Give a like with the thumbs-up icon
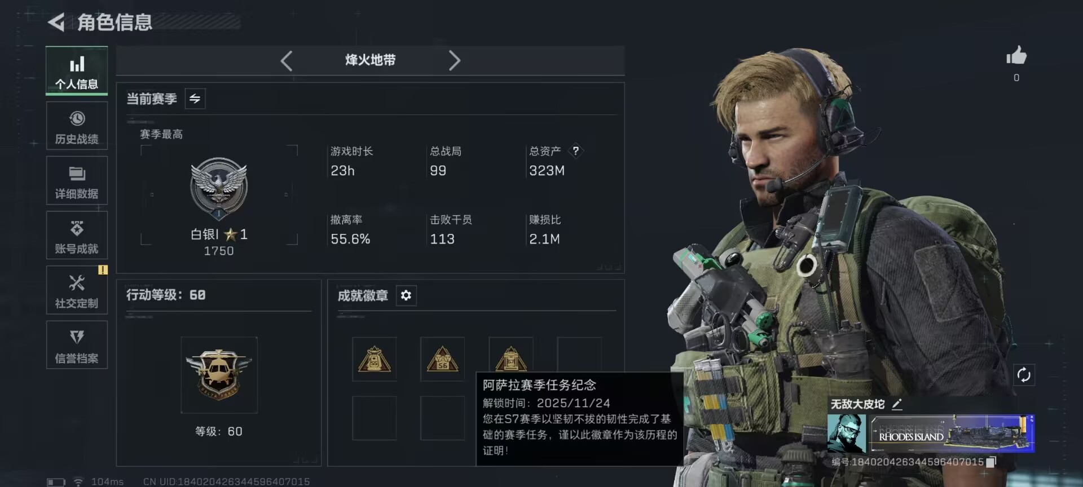This screenshot has height=487, width=1083. [1016, 56]
